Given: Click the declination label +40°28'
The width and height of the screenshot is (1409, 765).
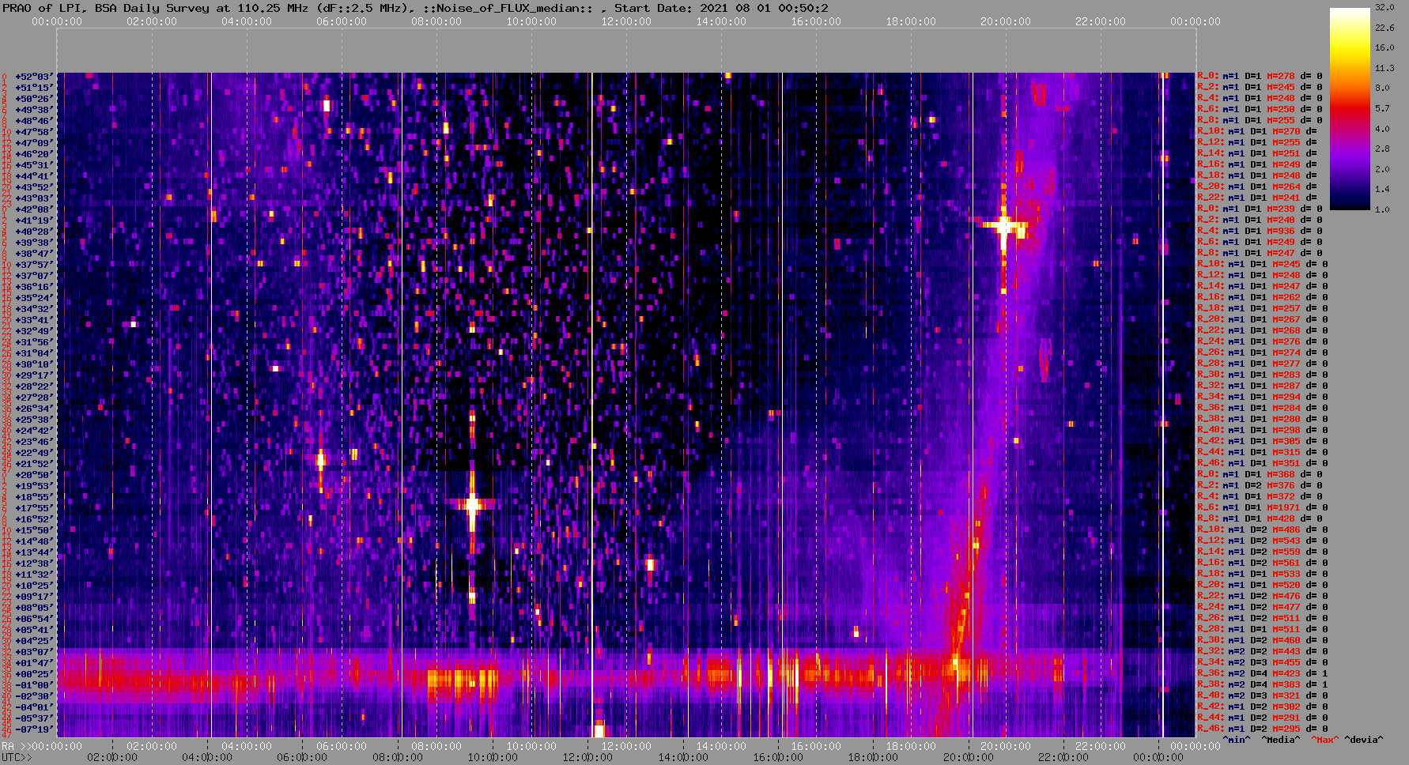Looking at the screenshot, I should (33, 232).
